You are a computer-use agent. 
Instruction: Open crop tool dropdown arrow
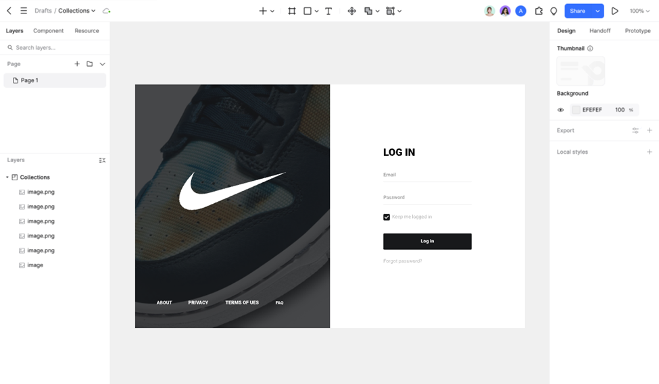(399, 11)
